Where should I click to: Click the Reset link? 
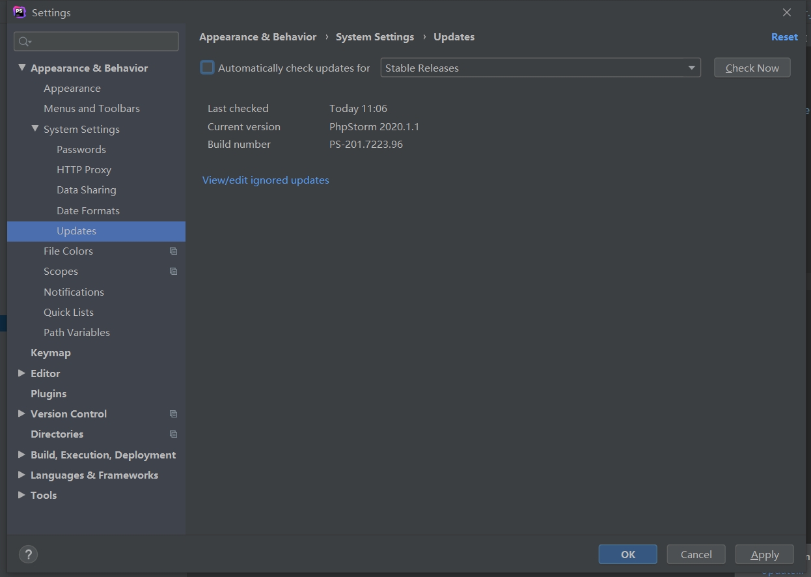click(x=784, y=37)
